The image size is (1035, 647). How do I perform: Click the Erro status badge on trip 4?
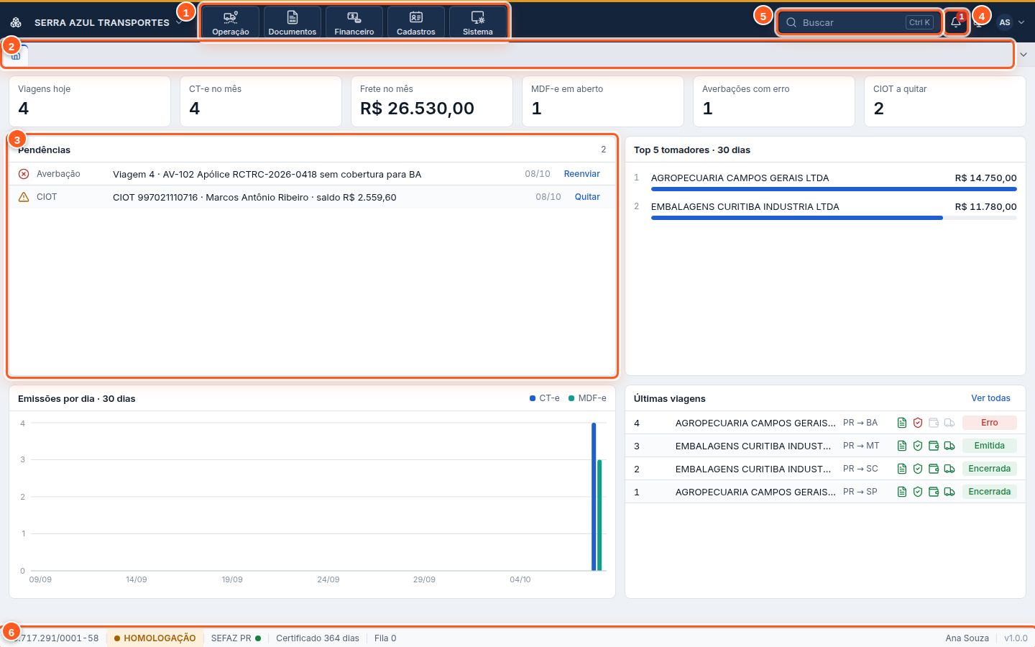pos(990,423)
